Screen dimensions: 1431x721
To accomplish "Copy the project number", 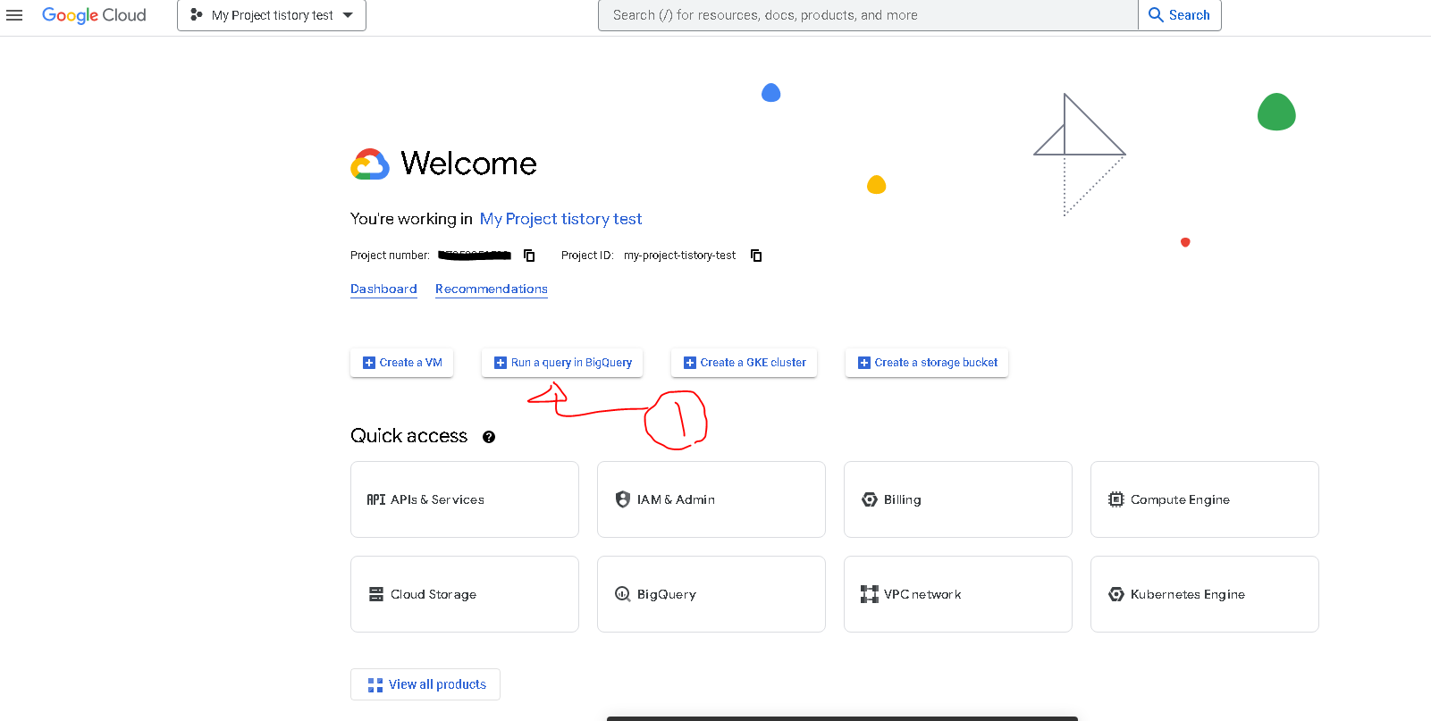I will [529, 256].
